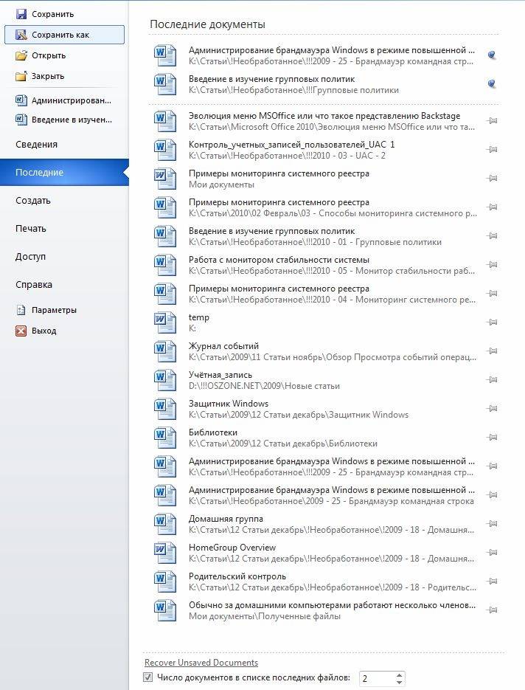Decrease the recent files count
This screenshot has height=690, width=525.
tap(399, 682)
